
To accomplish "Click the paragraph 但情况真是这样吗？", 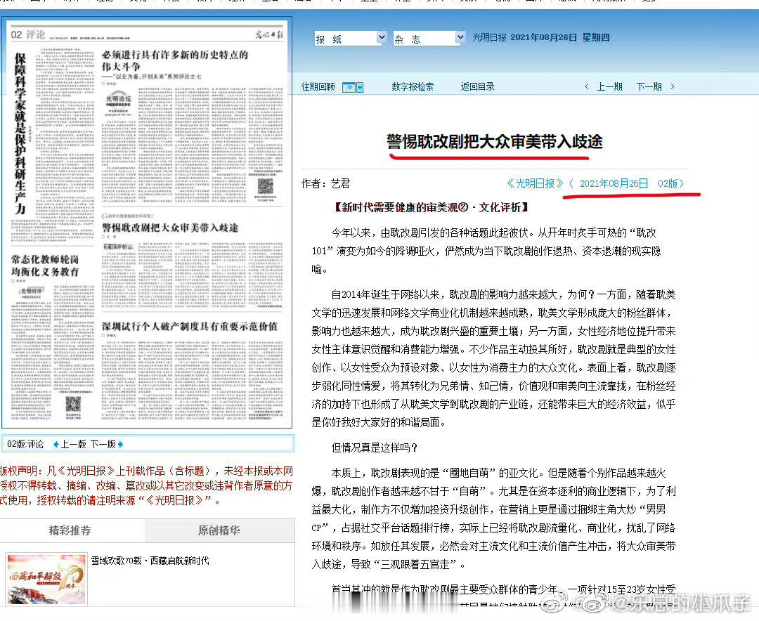I will pyautogui.click(x=374, y=447).
